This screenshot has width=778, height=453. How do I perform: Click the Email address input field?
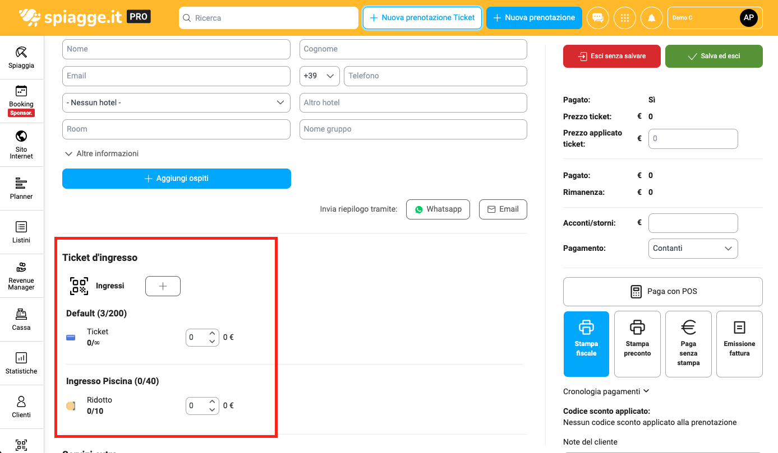pyautogui.click(x=176, y=76)
